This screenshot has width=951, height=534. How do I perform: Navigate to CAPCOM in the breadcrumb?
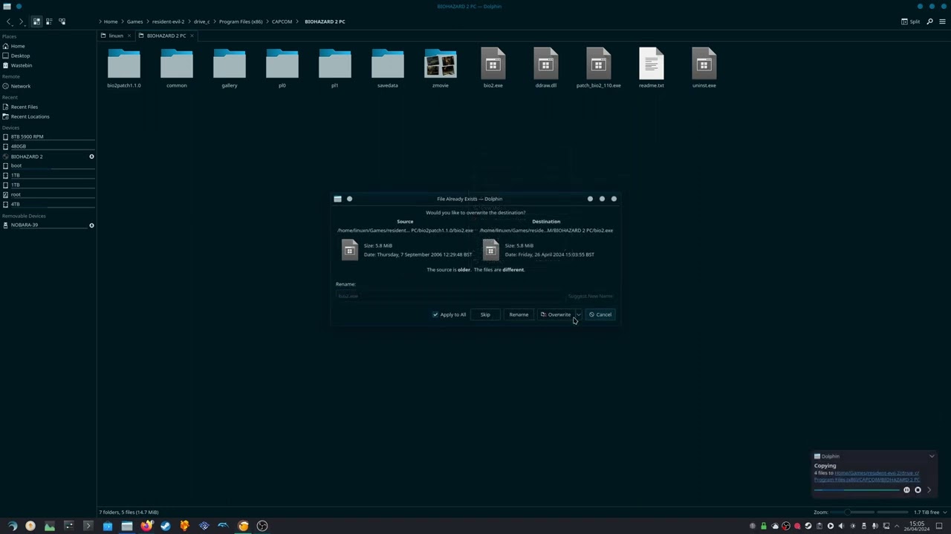tap(282, 22)
